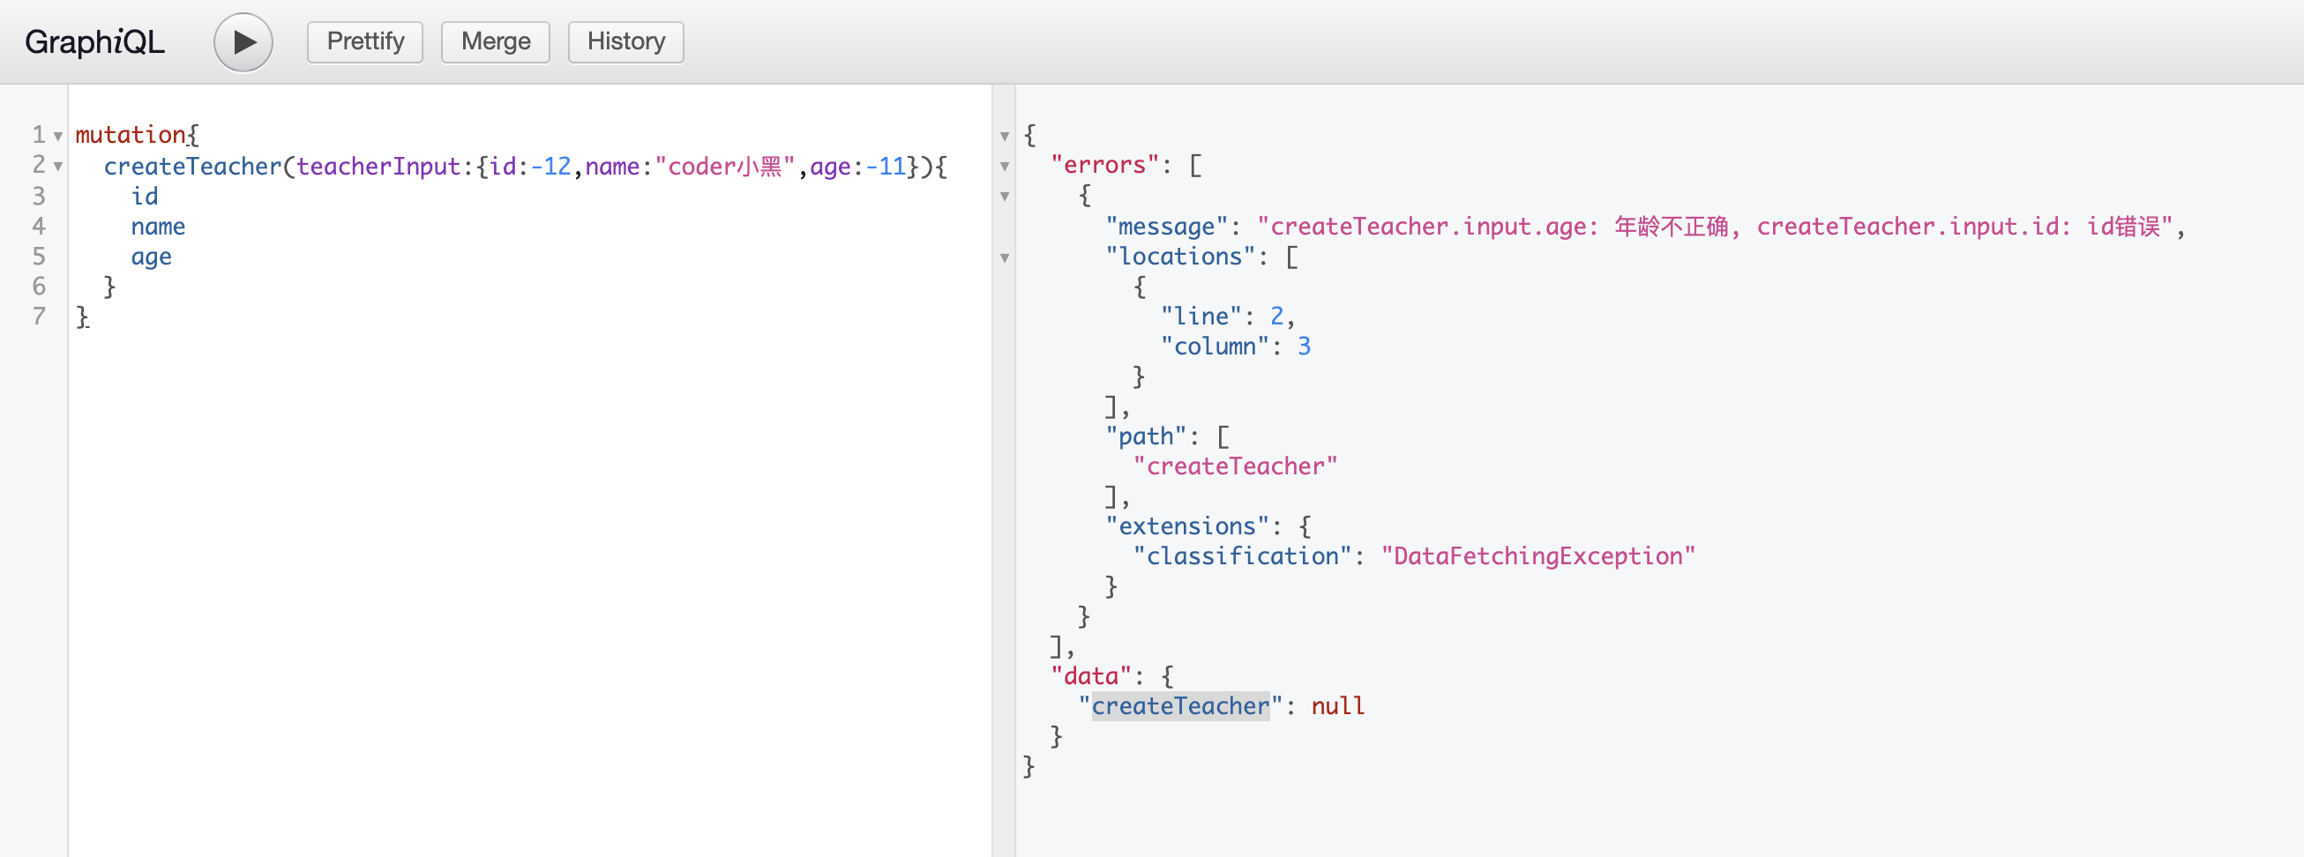Click the highlighted "createTeacher" key in the data result

(1179, 706)
